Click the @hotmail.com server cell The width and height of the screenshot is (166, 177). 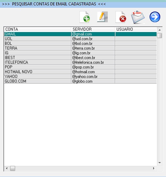pos(93,72)
